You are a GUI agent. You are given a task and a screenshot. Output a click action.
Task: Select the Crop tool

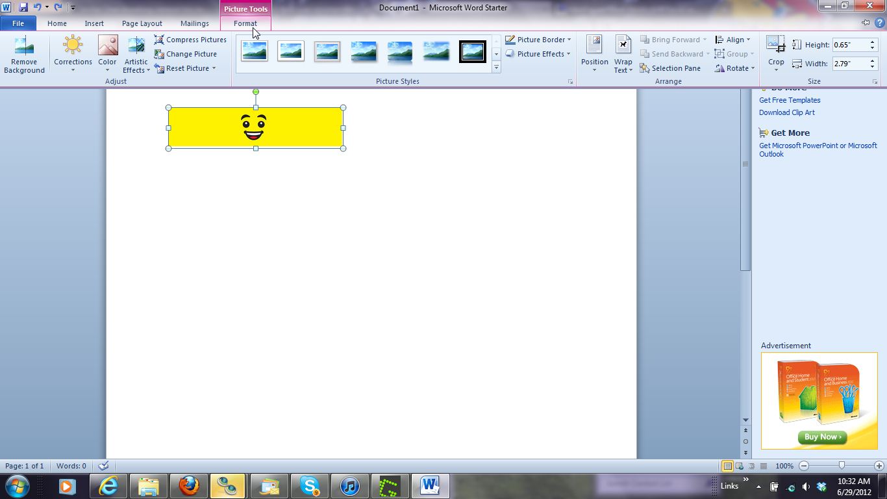pyautogui.click(x=776, y=47)
